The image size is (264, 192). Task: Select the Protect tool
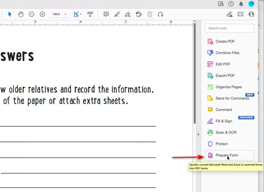[x=221, y=144]
